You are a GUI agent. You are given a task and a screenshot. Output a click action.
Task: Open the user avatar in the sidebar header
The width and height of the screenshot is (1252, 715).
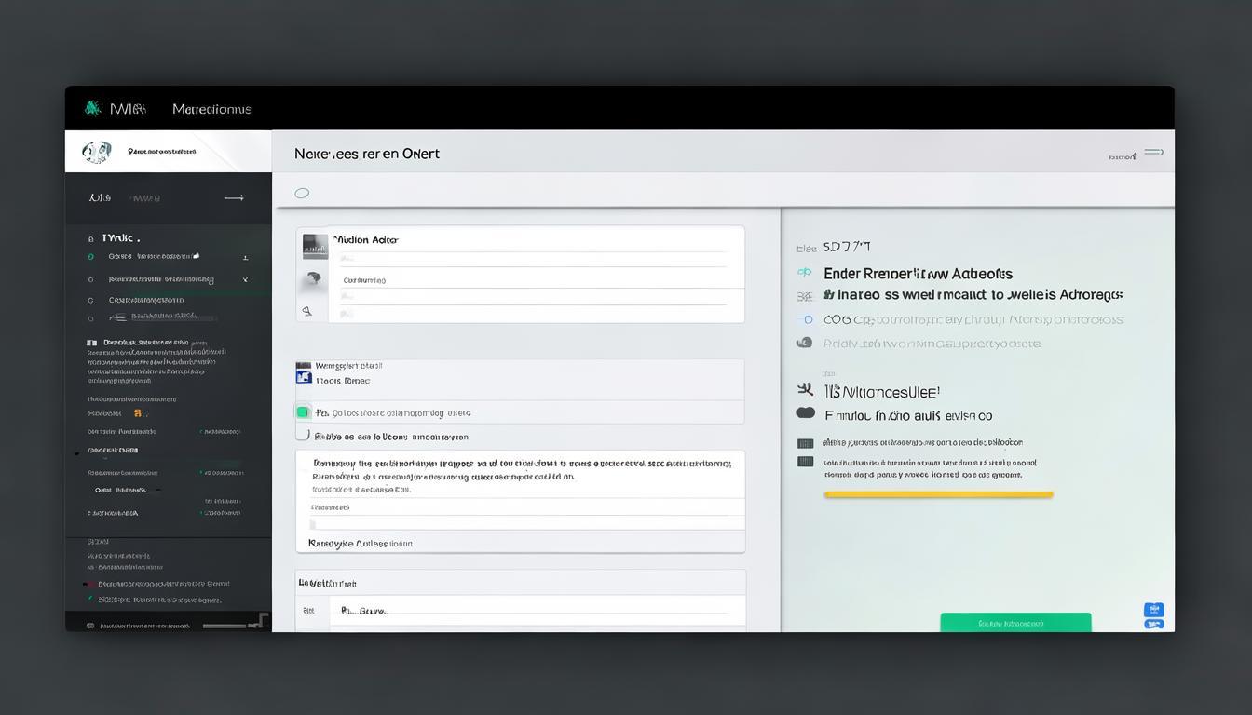[96, 152]
